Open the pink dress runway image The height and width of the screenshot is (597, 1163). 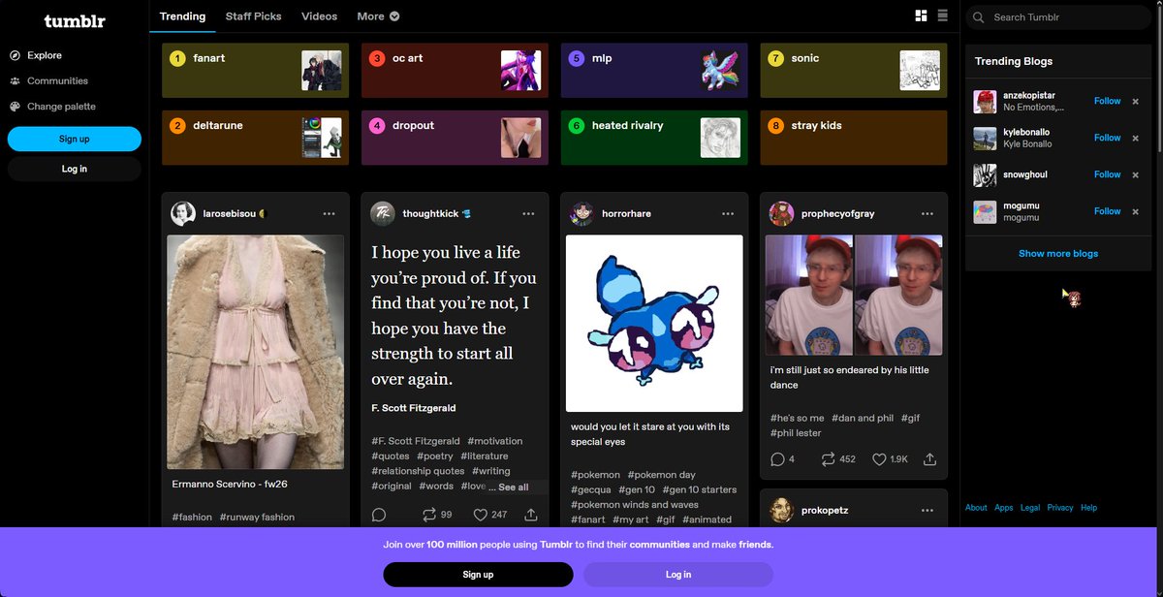(x=255, y=352)
